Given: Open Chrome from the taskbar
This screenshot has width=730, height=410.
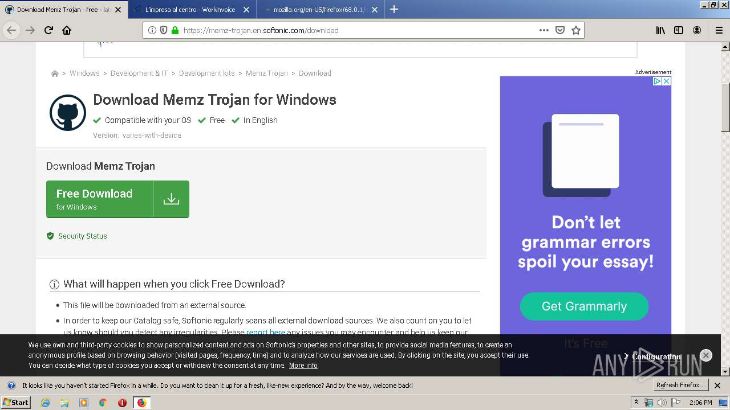Looking at the screenshot, I should 103,403.
